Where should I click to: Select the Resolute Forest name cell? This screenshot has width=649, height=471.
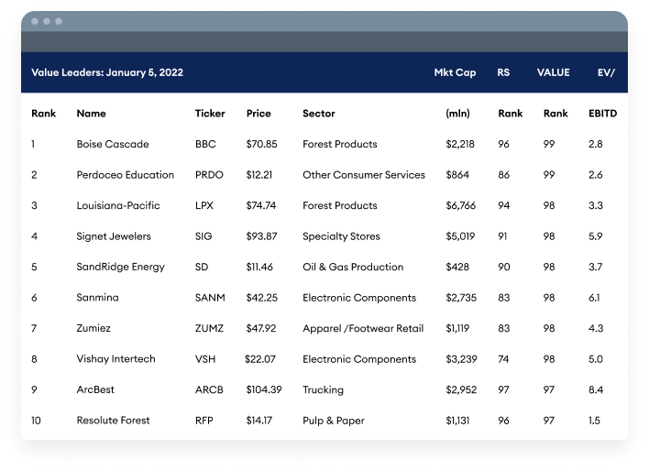(113, 420)
